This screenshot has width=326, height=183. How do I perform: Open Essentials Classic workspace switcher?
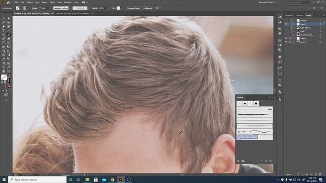268,3
